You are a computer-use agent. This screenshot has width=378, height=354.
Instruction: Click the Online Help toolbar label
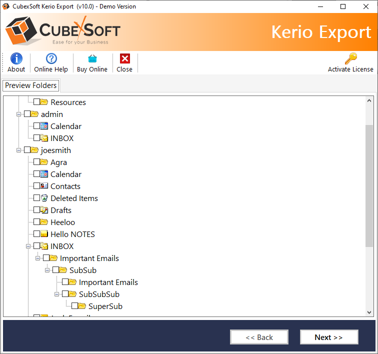(51, 69)
